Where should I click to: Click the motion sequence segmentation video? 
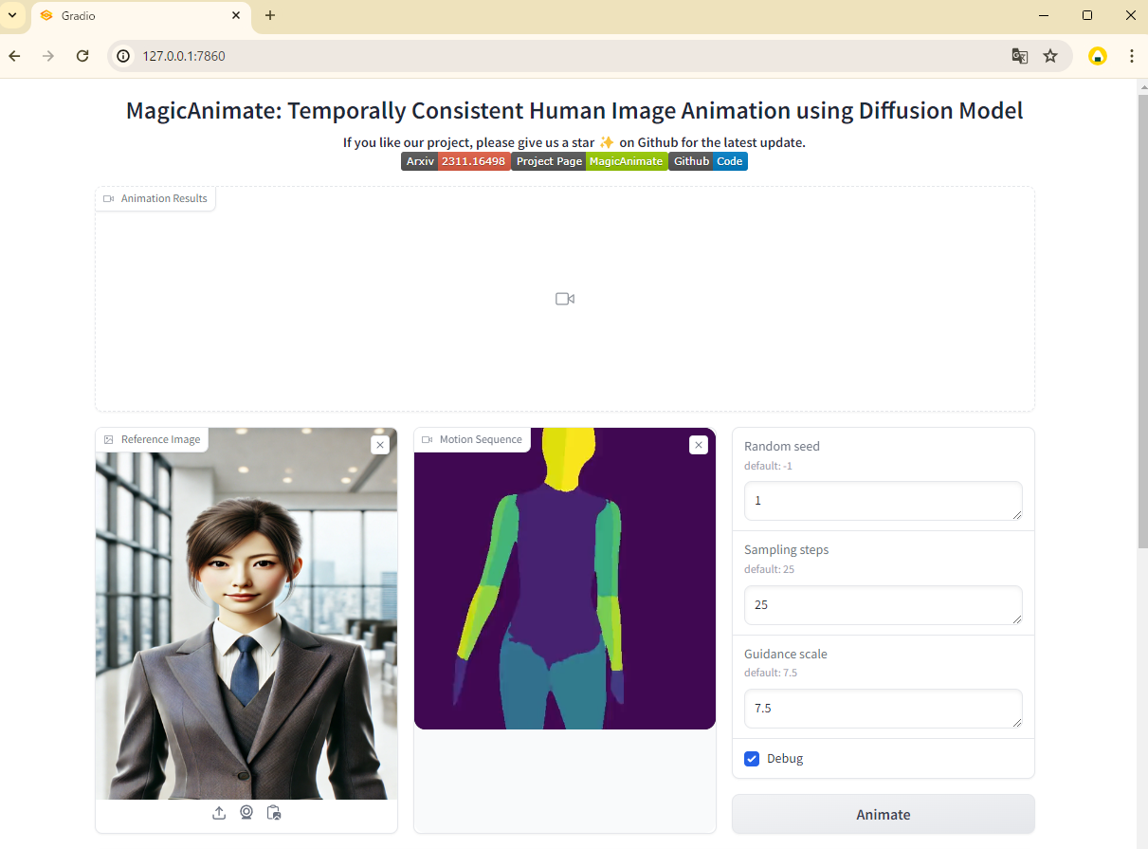click(x=565, y=579)
